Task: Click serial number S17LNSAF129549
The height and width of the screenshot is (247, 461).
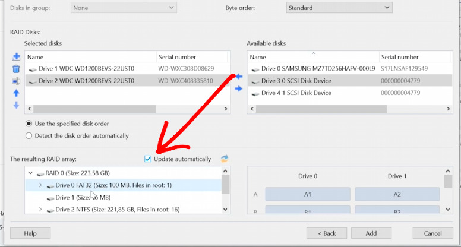Action: pos(404,69)
